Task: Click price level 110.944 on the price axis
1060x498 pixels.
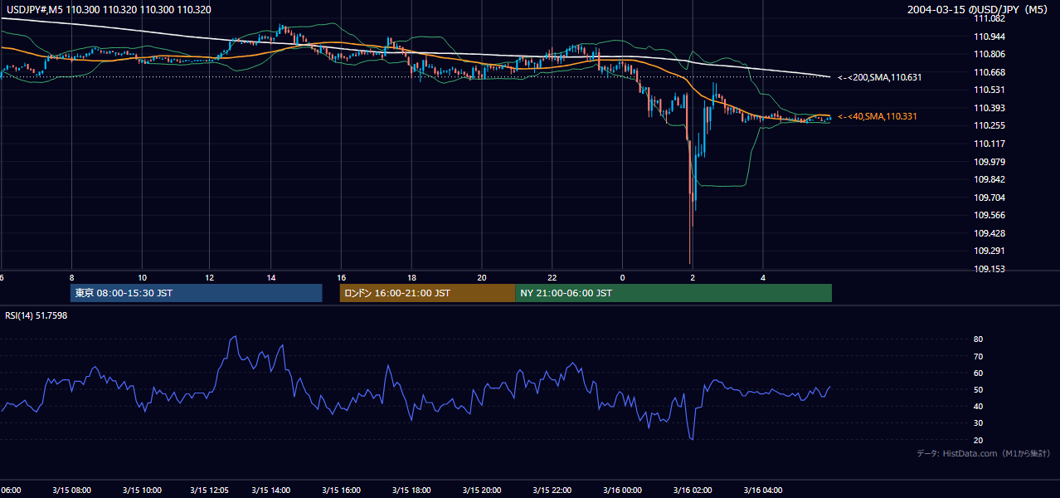Action: point(990,37)
